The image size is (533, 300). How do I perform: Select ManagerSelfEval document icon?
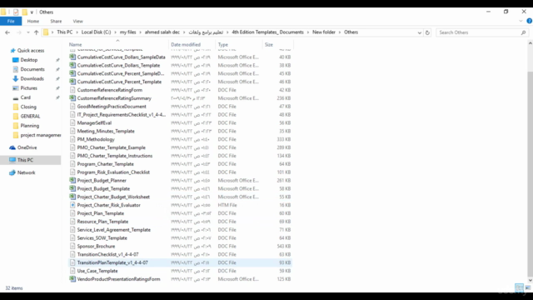72,122
